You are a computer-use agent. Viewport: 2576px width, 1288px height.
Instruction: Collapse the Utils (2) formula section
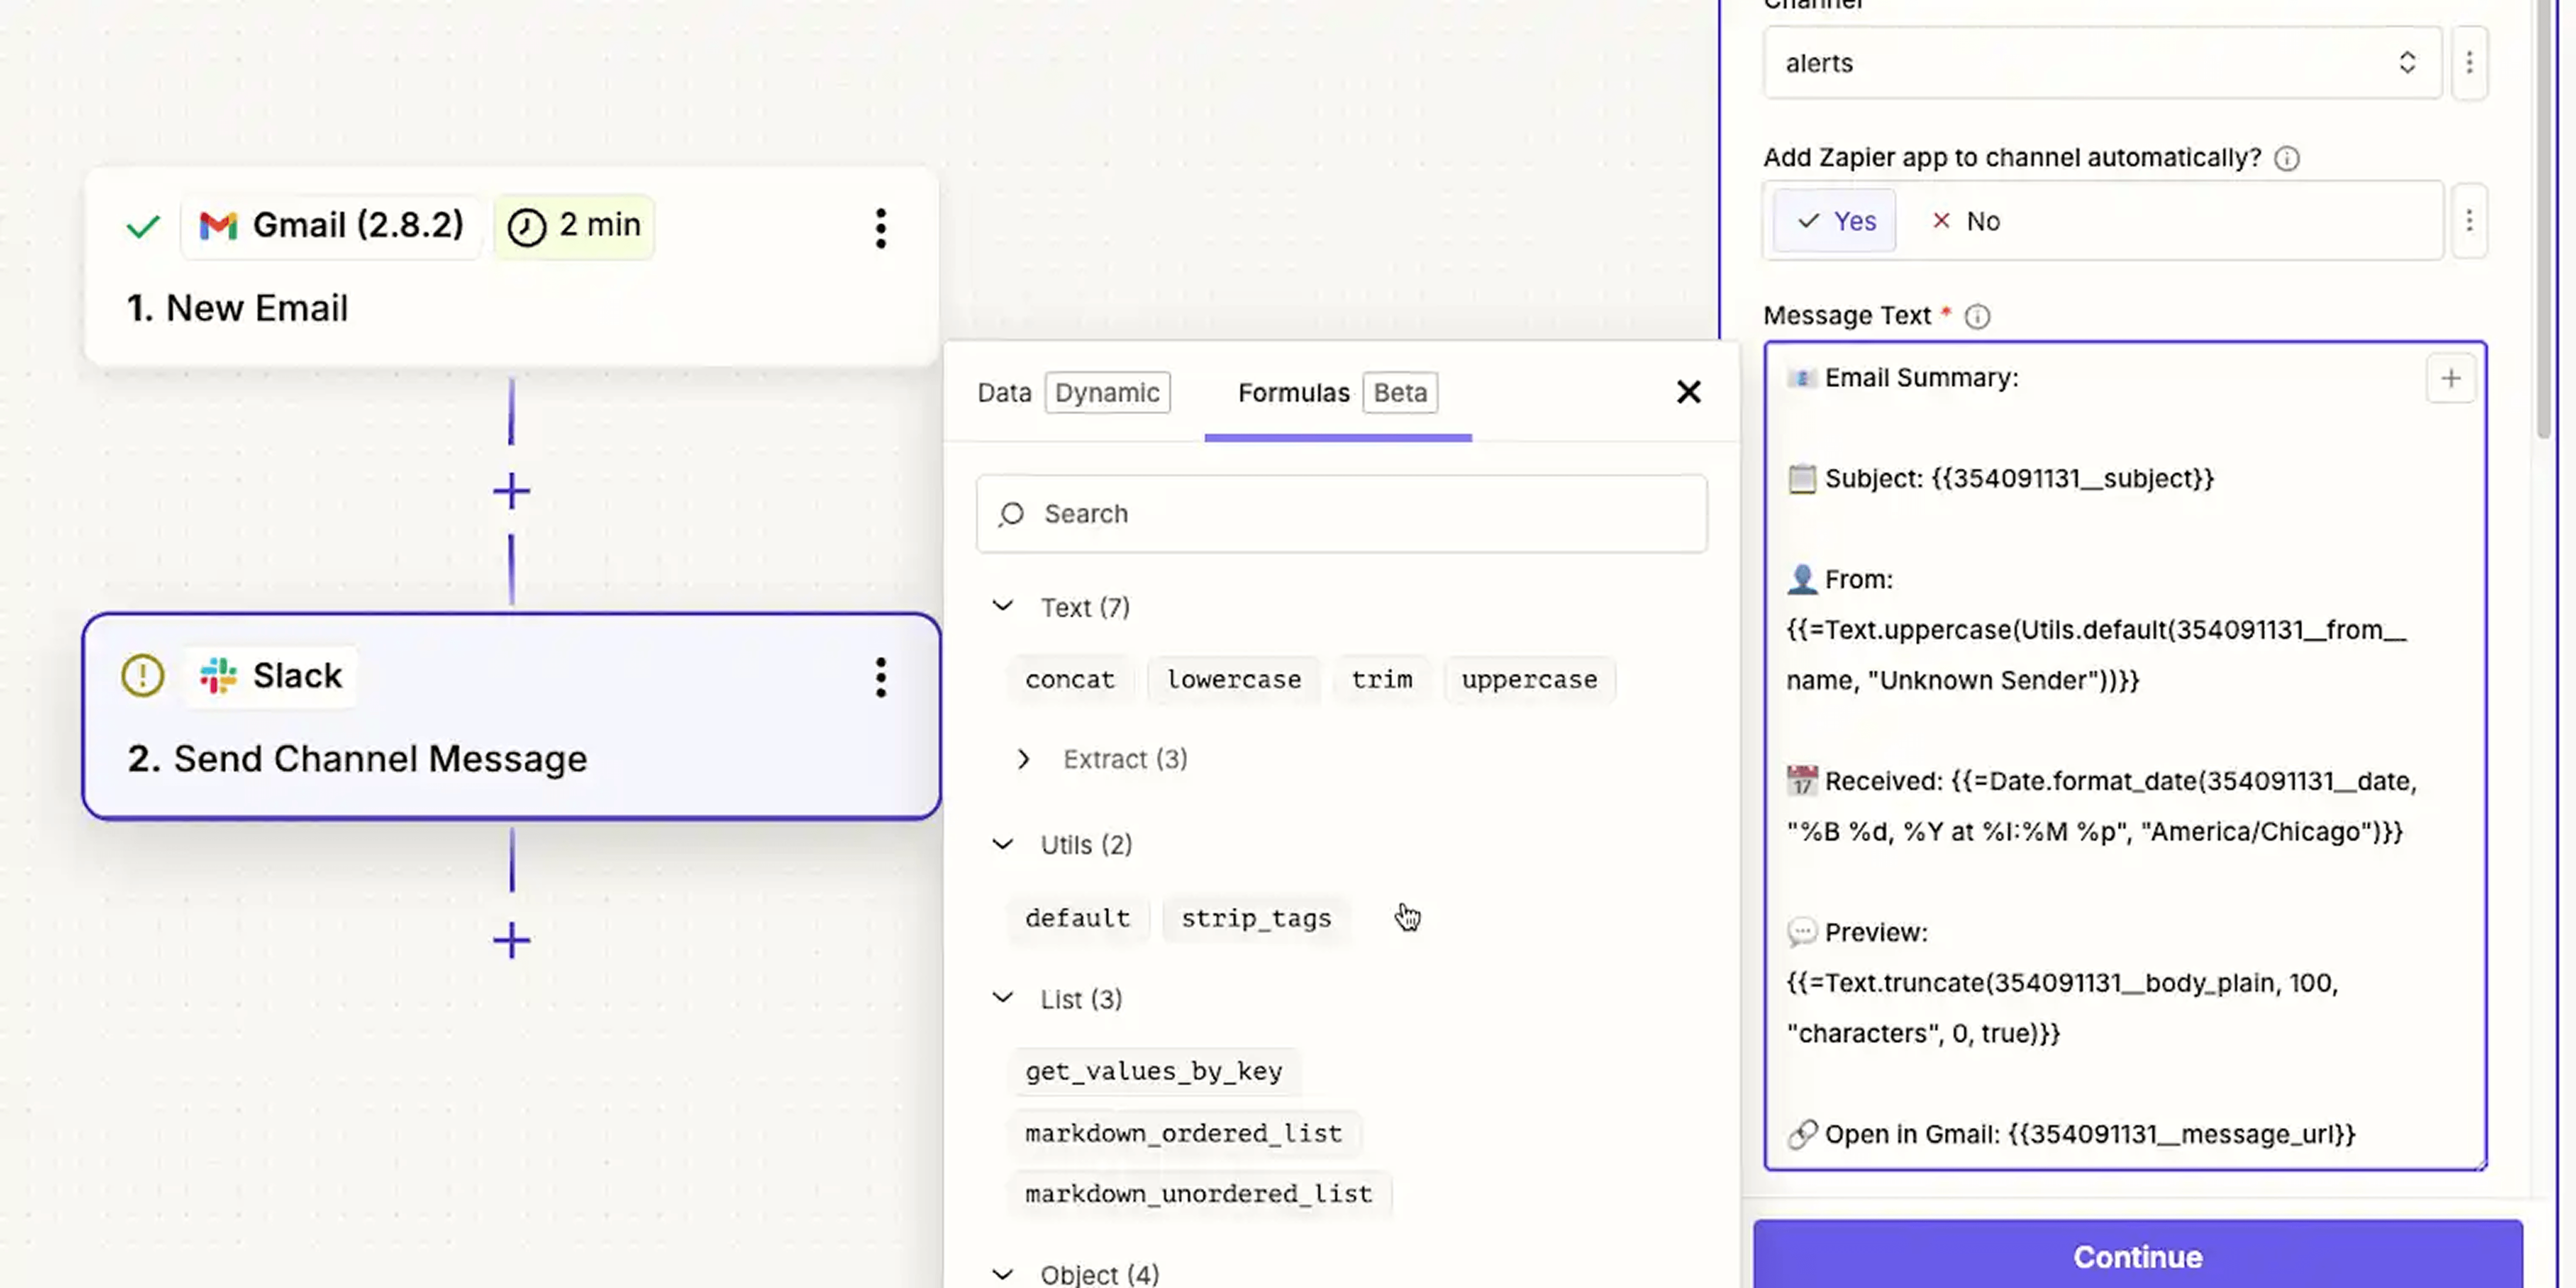(1002, 845)
